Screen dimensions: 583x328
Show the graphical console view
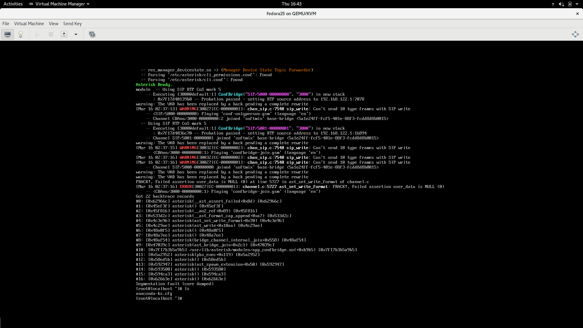pyautogui.click(x=8, y=34)
